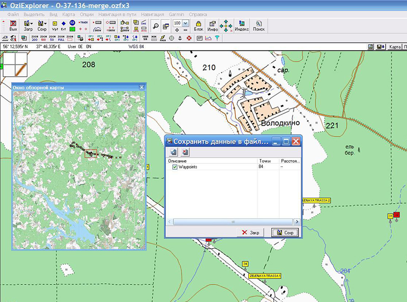Image resolution: width=407 pixels, height=302 pixels.
Task: Click the Zoom FULL icon
Action: click(61, 38)
